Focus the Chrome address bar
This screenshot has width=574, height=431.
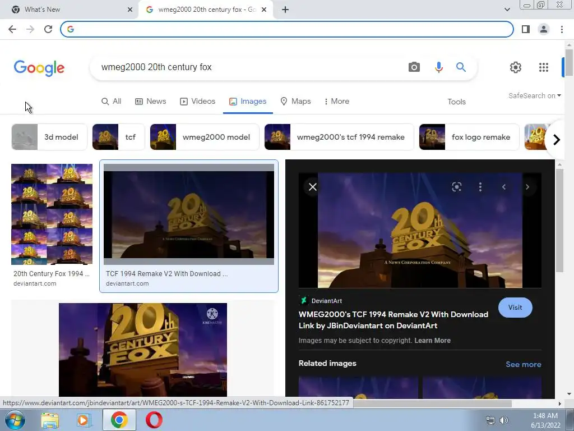point(287,29)
